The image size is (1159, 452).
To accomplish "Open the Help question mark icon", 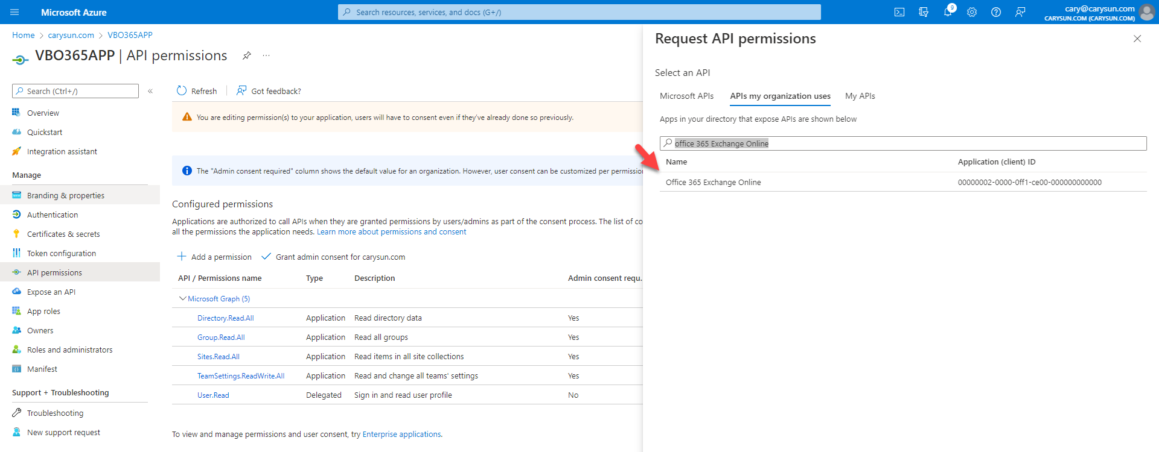I will [996, 12].
